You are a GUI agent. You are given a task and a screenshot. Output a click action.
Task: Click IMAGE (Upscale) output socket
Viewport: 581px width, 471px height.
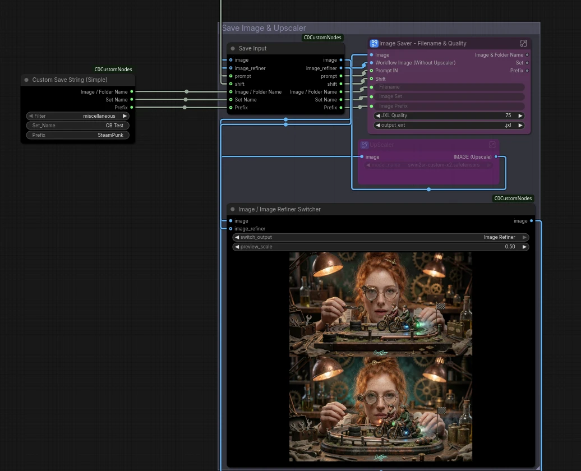[496, 157]
